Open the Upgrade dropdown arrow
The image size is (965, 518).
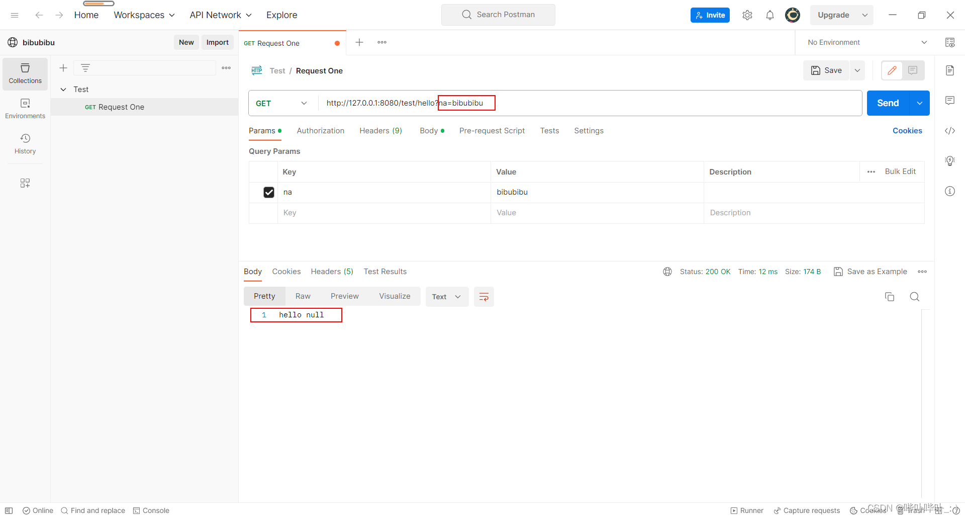865,15
